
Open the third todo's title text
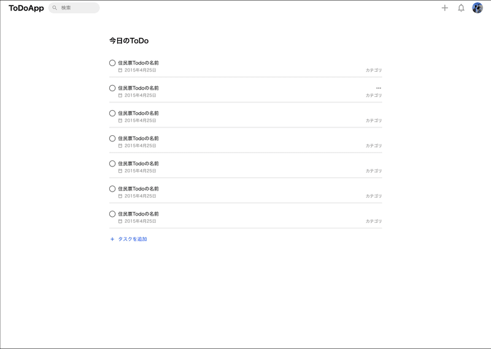coord(139,113)
